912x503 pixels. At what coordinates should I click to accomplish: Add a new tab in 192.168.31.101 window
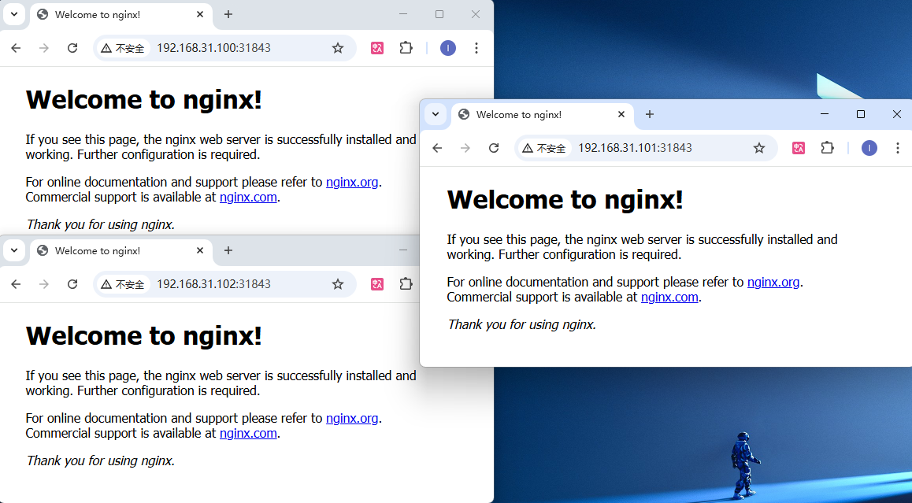click(x=649, y=115)
